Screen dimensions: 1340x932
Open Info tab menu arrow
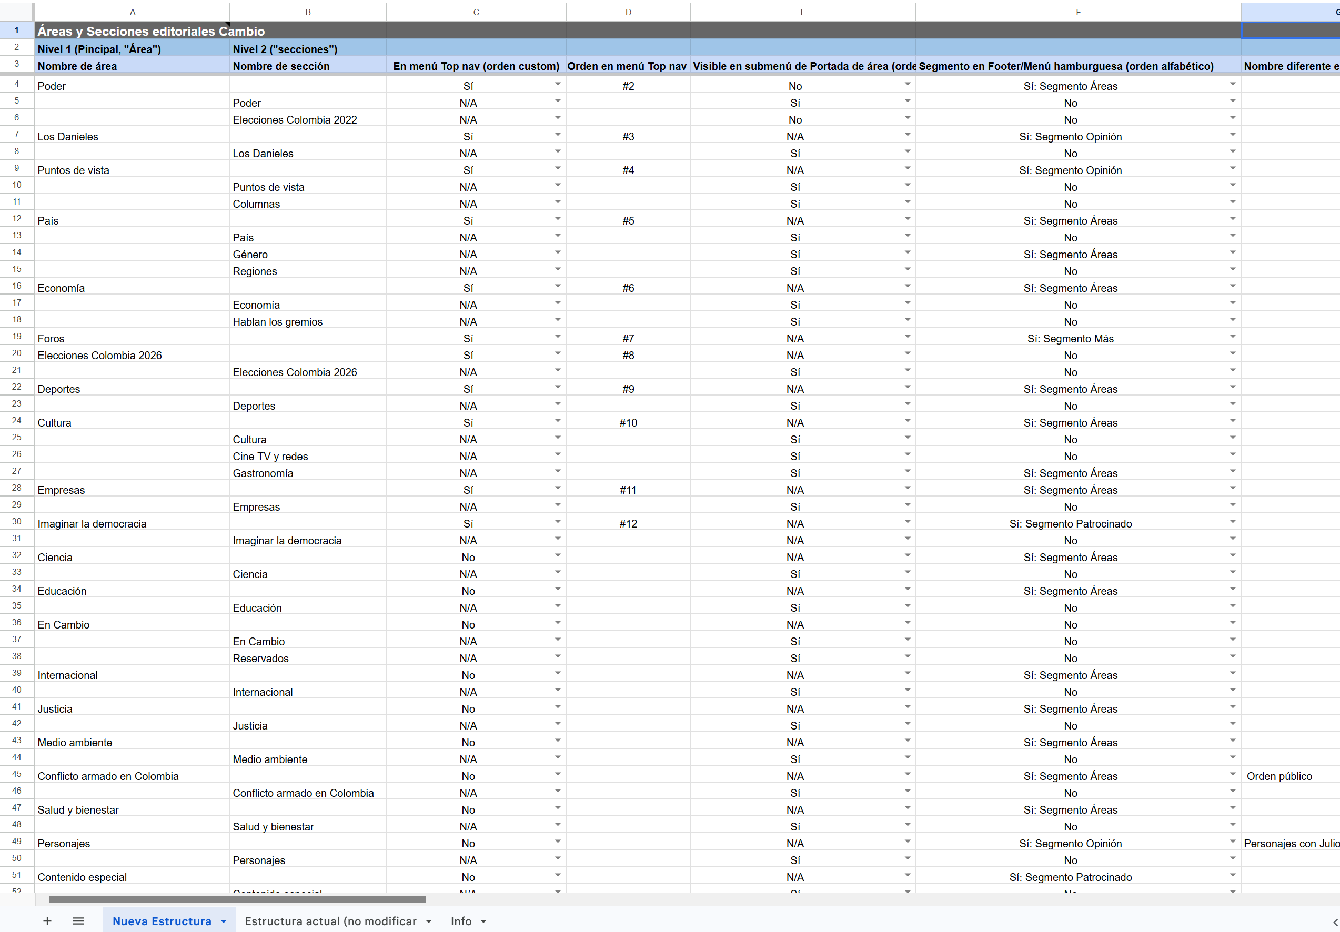click(x=483, y=921)
